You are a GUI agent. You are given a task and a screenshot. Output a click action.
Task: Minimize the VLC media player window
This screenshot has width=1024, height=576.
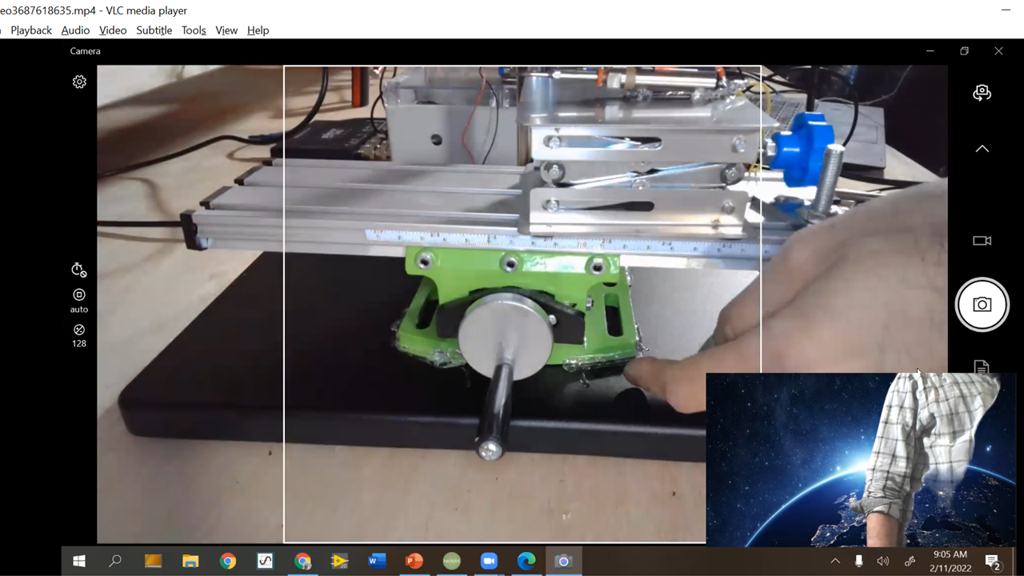pos(1006,10)
